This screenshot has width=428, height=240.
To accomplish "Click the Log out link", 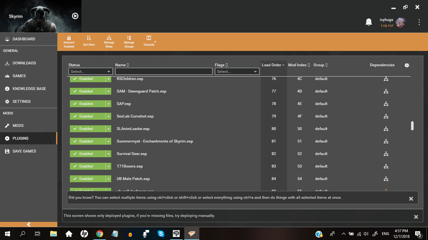I will tap(387, 26).
